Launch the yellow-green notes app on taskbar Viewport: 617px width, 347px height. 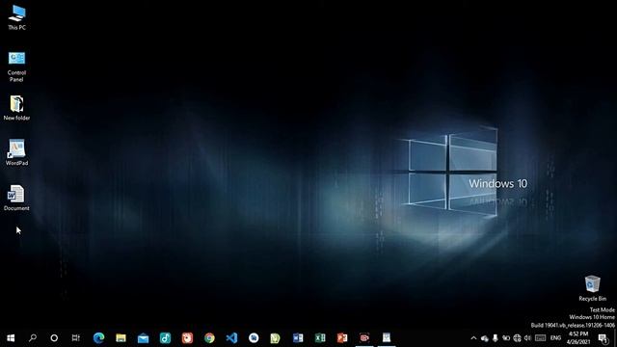[276, 337]
